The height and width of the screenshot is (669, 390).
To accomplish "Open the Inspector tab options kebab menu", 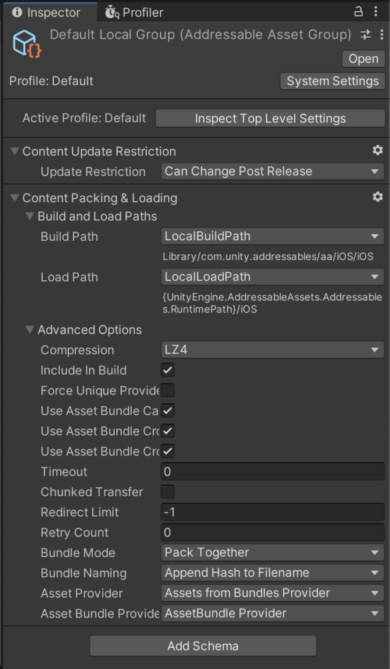I will click(376, 12).
